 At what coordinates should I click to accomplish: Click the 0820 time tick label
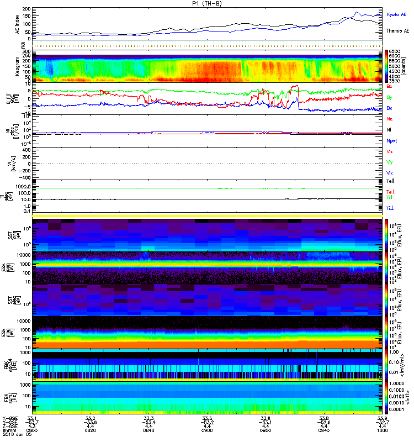coord(90,430)
